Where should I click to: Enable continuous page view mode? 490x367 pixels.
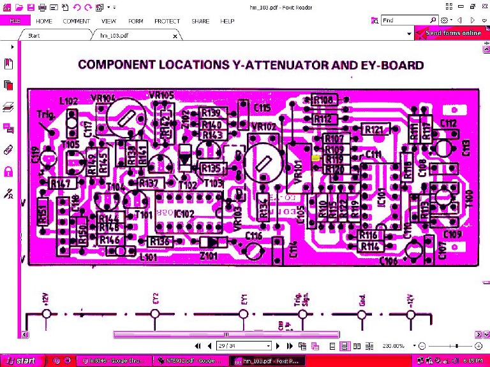[x=345, y=346]
